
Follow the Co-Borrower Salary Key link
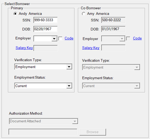click(91, 48)
